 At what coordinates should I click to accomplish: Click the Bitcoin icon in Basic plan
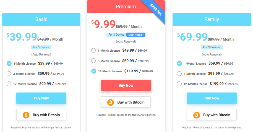click(x=26, y=115)
